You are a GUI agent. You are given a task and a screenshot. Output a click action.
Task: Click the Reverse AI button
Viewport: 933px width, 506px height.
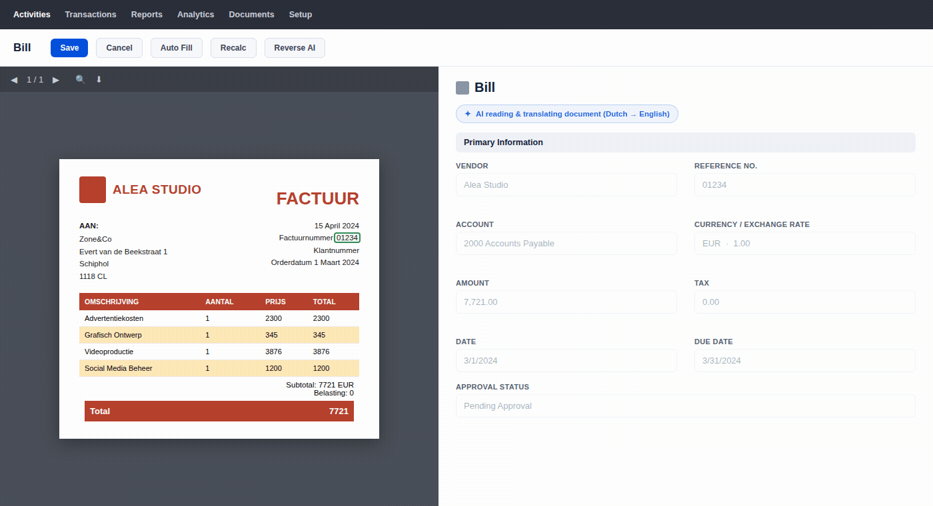(x=295, y=48)
